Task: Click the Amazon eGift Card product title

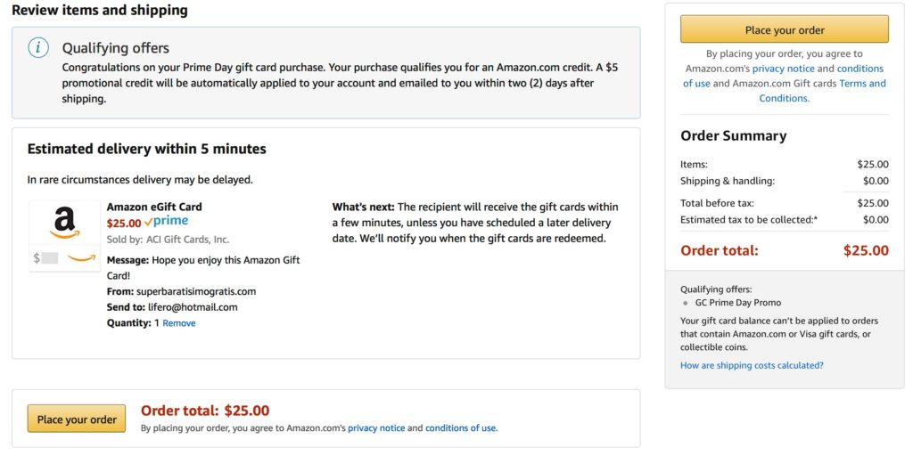Action: 154,207
